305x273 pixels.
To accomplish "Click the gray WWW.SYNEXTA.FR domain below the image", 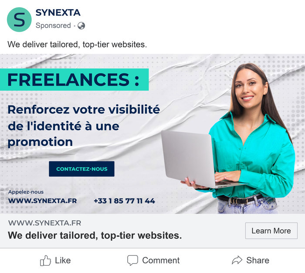I will pyautogui.click(x=45, y=223).
